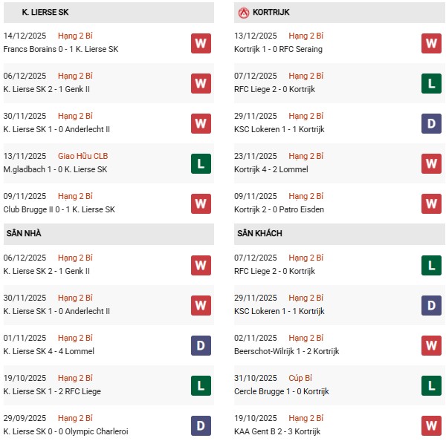Open Club Brugge II 0 - 1 K. Lierse SK match

61,209
